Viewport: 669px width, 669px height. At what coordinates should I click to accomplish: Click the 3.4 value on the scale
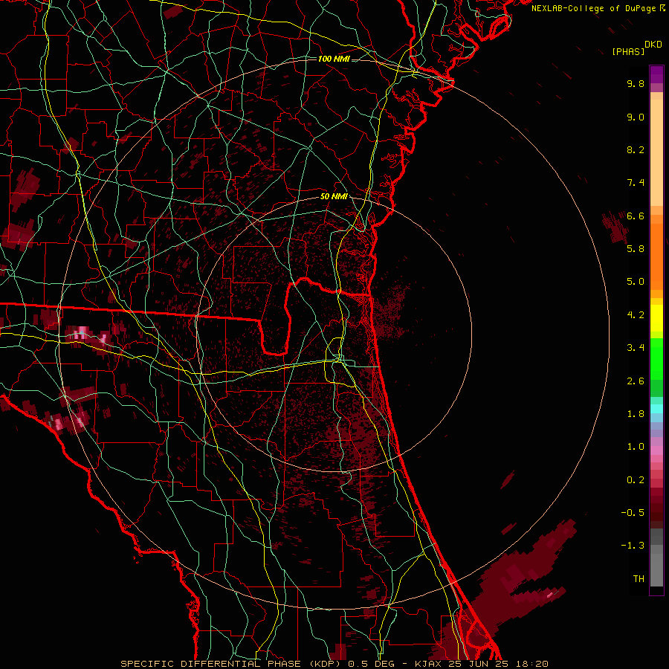click(x=636, y=348)
